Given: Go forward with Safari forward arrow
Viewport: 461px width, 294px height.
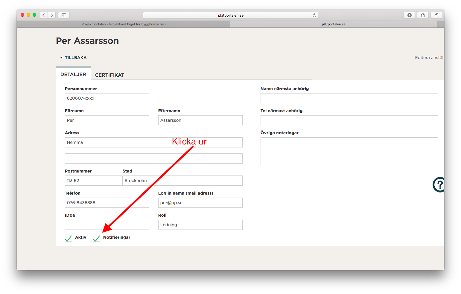Looking at the screenshot, I should 52,15.
